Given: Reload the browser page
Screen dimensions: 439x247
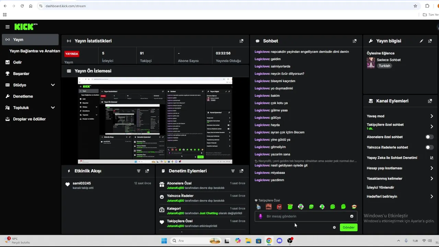Looking at the screenshot, I should coord(22,6).
